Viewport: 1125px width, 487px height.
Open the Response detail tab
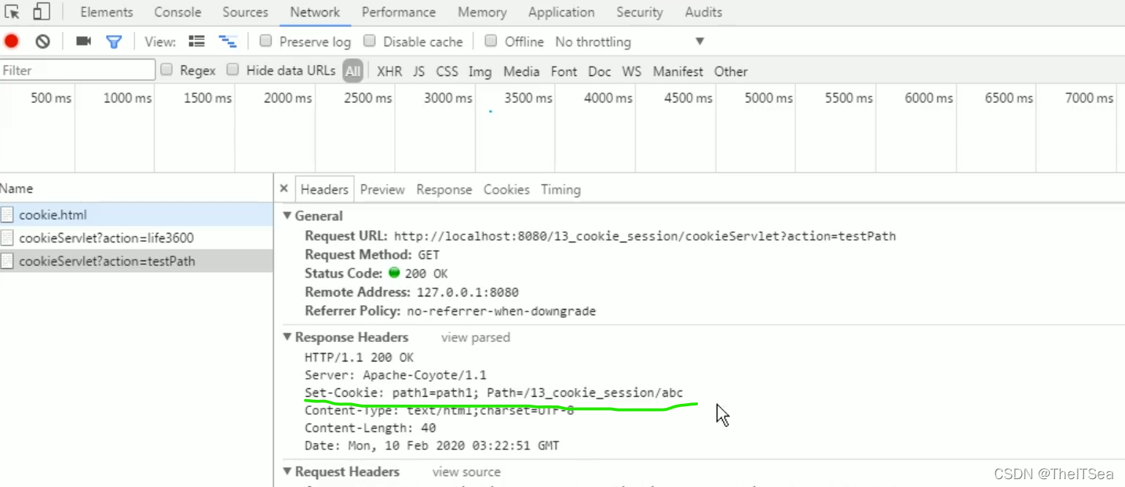point(444,189)
